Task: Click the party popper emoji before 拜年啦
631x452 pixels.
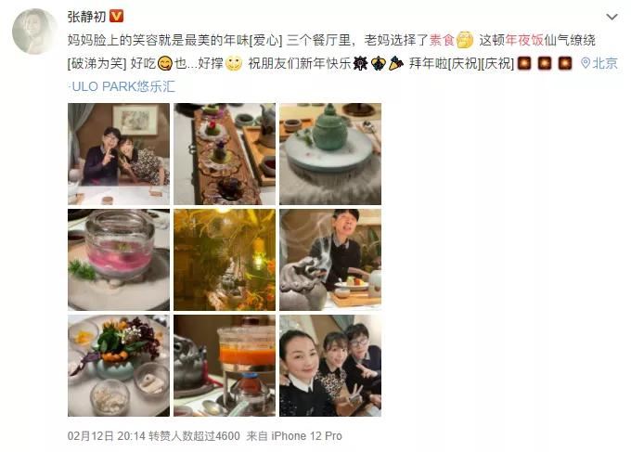Action: tap(396, 63)
